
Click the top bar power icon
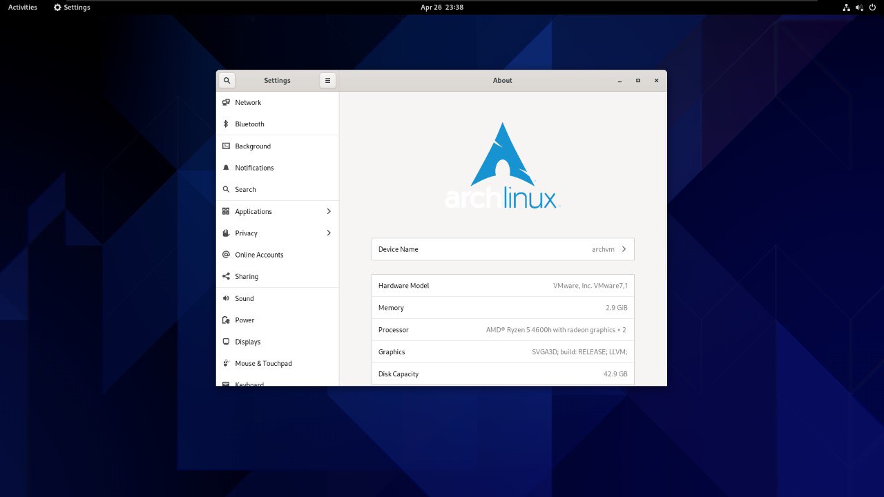coord(872,7)
